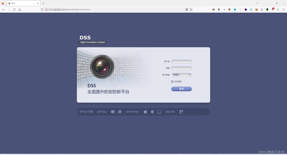Open the browser extensions puzzle icon

coord(262,10)
